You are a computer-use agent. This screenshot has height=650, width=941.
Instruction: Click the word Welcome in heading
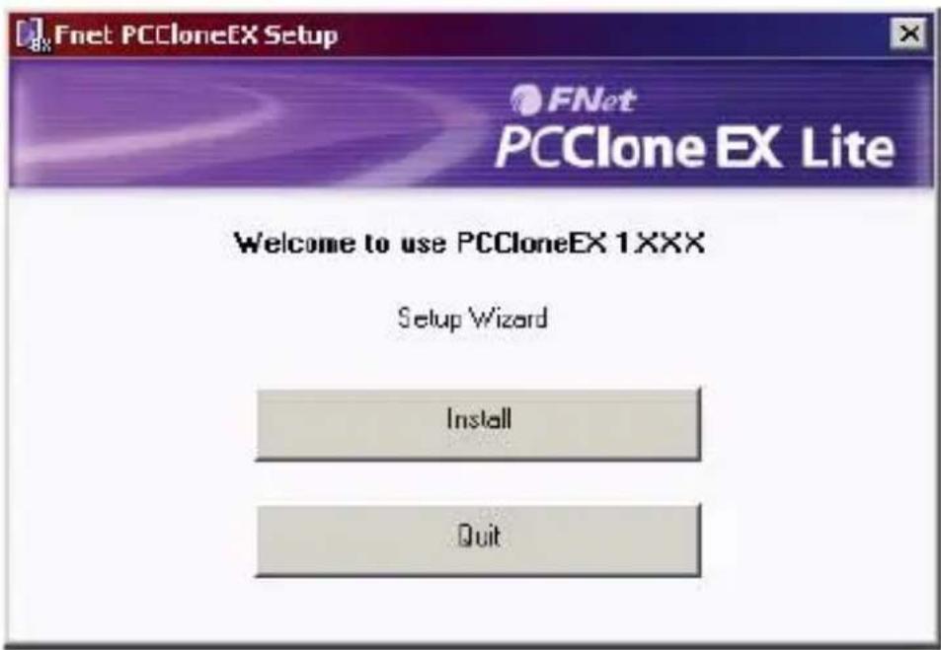pyautogui.click(x=294, y=244)
